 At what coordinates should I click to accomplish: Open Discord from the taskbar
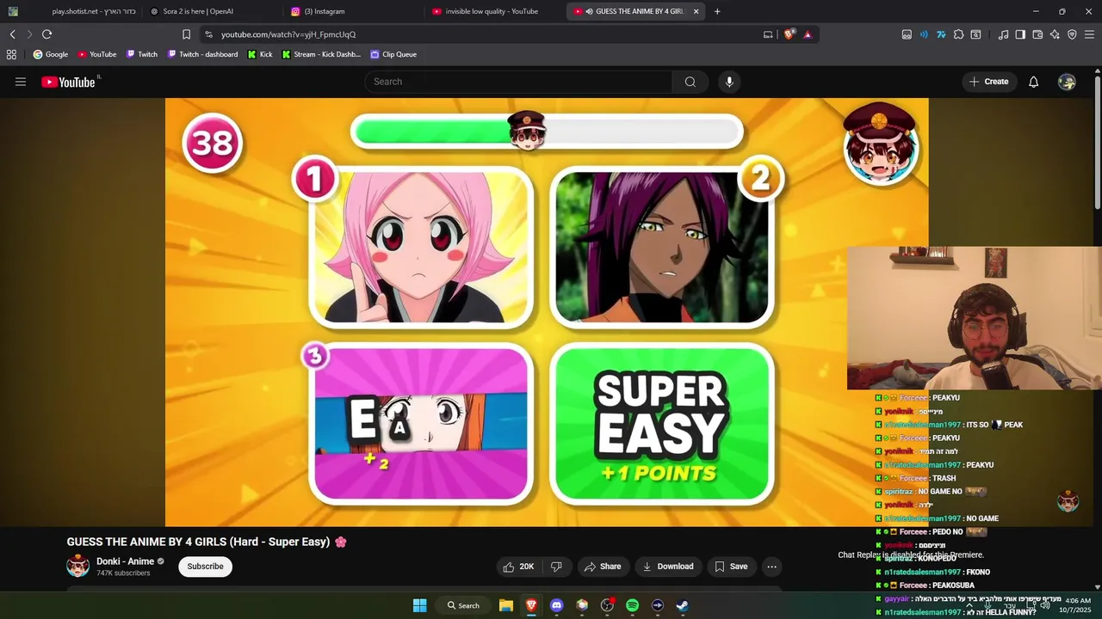[x=556, y=605]
